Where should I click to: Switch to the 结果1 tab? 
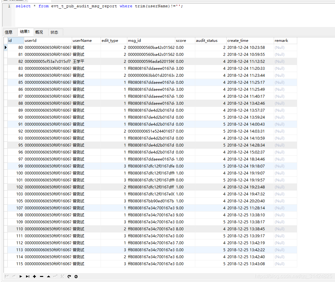click(25, 32)
